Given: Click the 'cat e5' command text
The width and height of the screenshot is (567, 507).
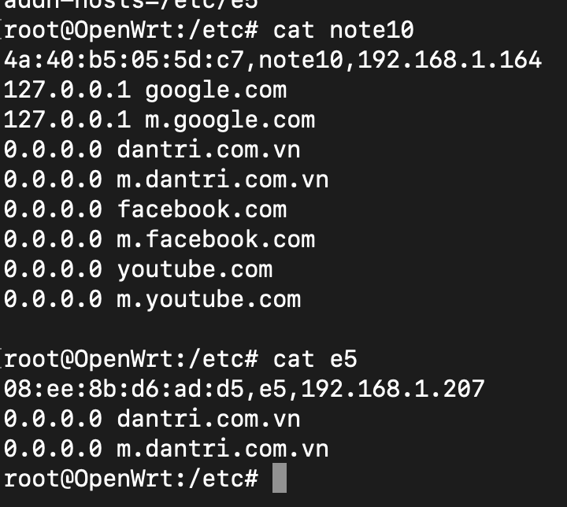Looking at the screenshot, I should point(315,360).
